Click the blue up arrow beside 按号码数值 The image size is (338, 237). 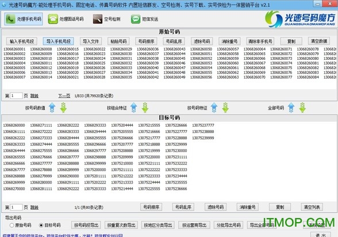coord(52,108)
